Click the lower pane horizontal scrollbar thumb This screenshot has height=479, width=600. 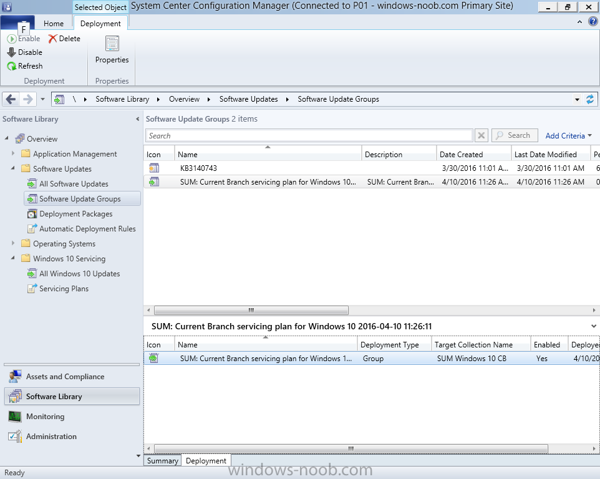tap(351, 448)
